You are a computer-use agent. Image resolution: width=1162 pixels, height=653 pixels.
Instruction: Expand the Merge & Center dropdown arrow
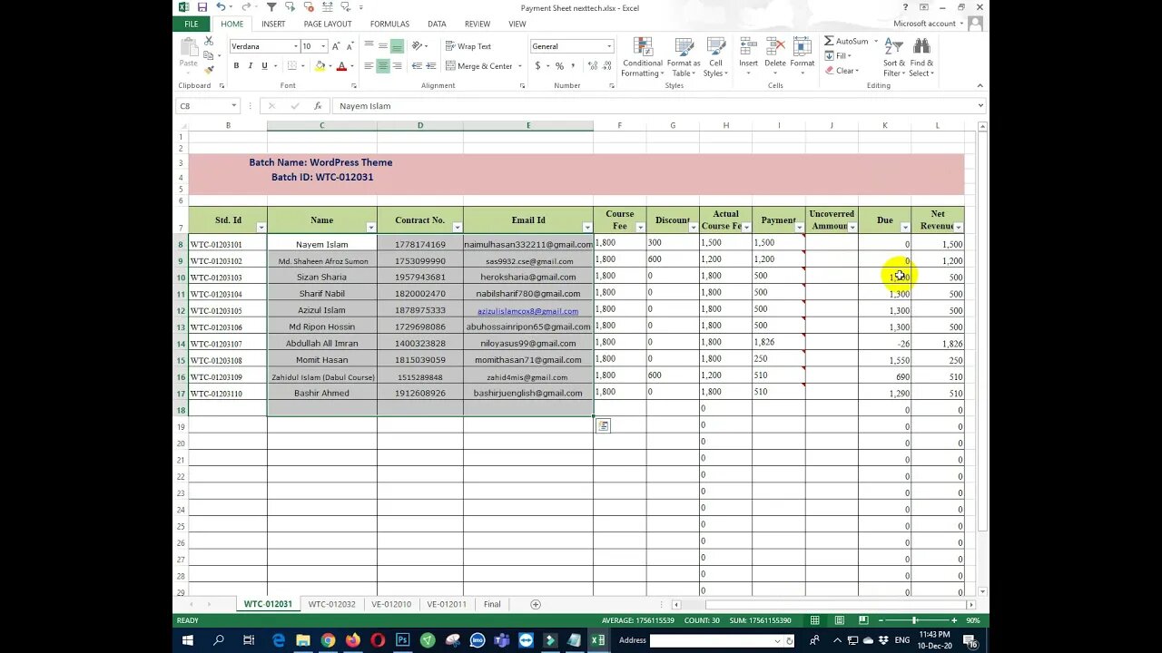click(519, 66)
